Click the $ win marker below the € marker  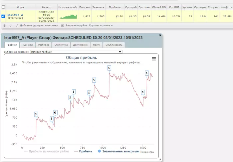tap(52, 119)
